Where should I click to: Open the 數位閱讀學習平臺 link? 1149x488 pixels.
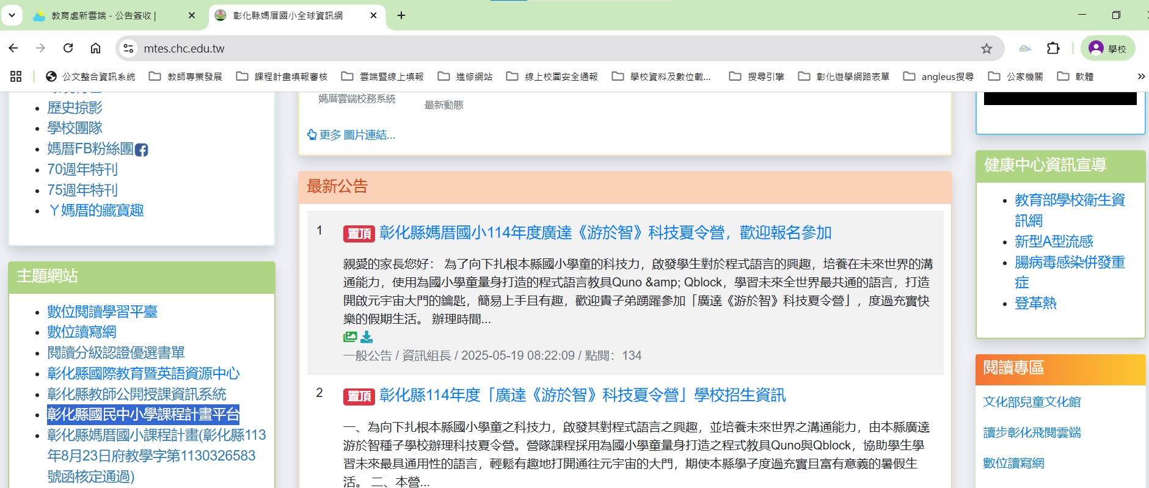tap(102, 311)
